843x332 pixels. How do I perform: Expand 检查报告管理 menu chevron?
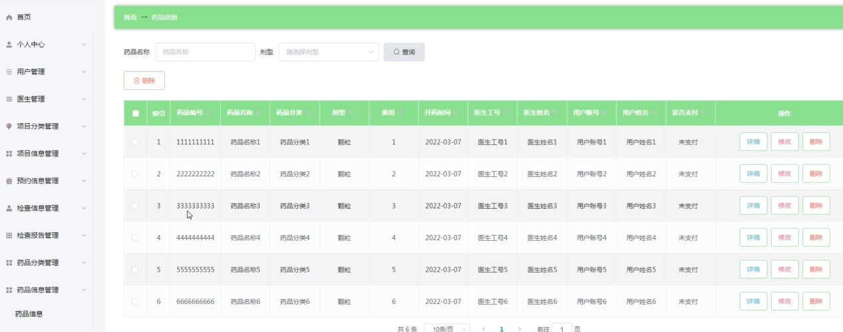84,236
